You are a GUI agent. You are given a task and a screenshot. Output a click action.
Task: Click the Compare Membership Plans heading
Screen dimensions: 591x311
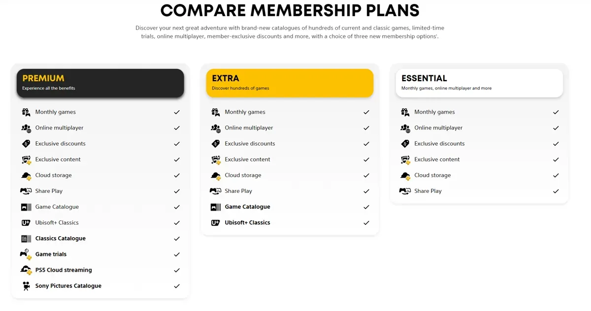click(290, 10)
